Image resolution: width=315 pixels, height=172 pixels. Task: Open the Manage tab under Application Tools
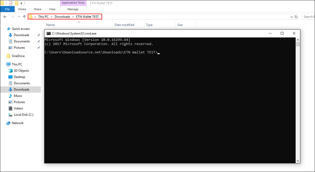pyautogui.click(x=73, y=9)
